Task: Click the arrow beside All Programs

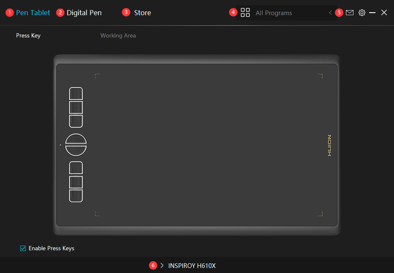Action: tap(330, 13)
